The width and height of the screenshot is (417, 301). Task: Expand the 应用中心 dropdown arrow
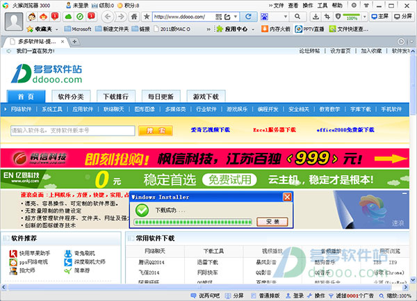pos(253,29)
